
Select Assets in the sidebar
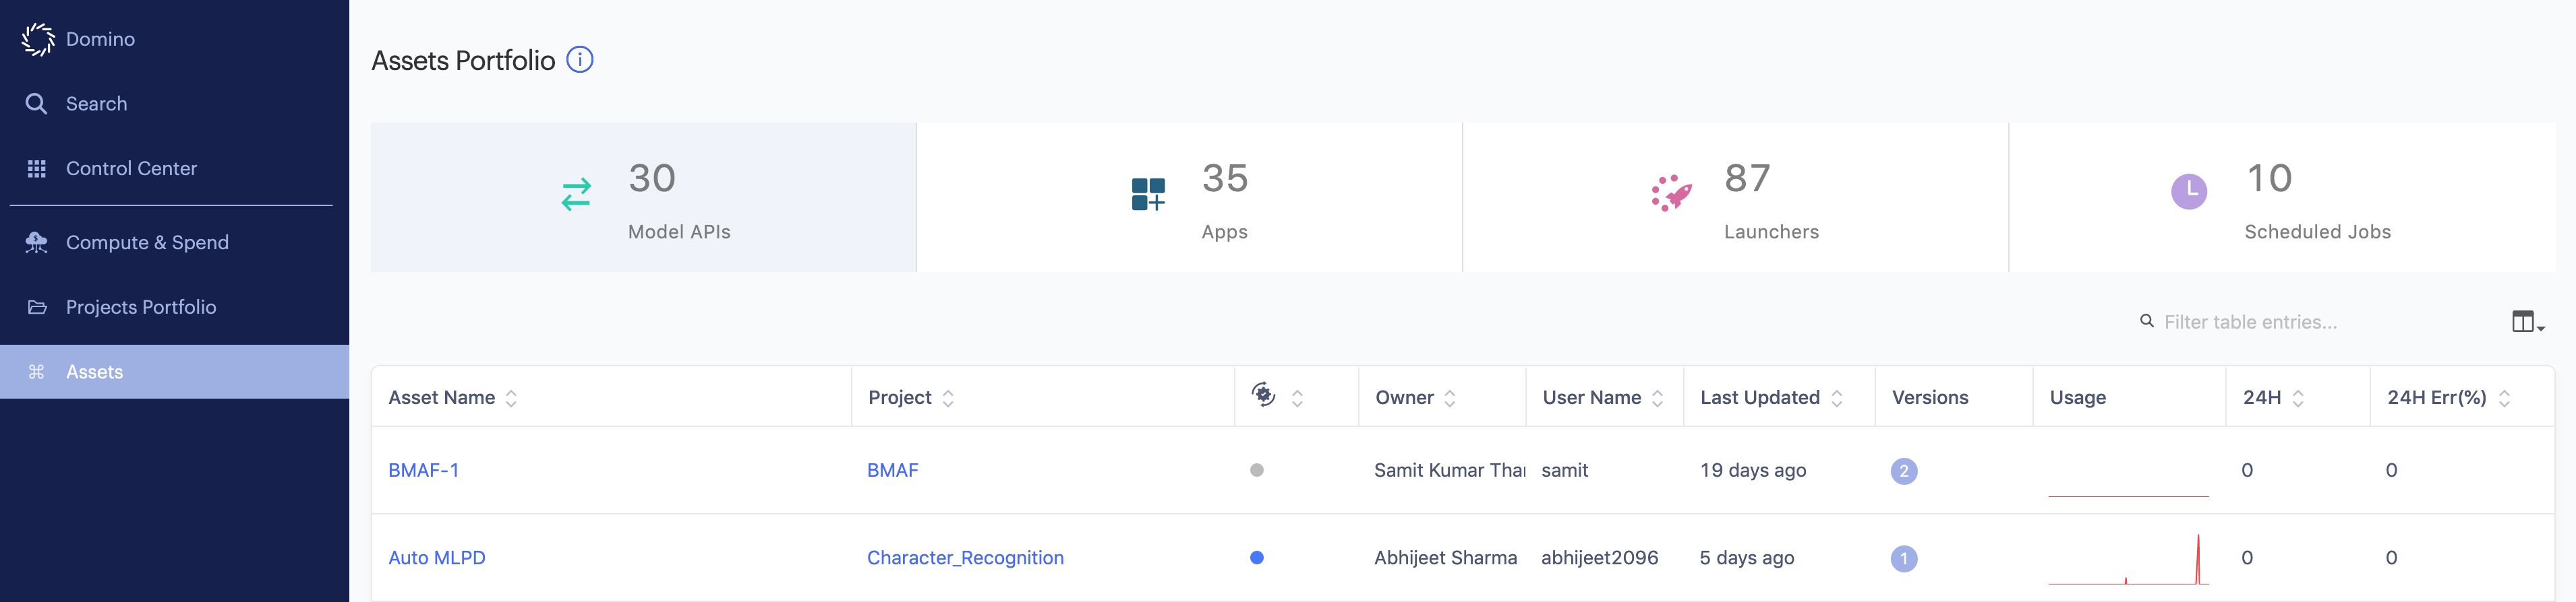click(x=174, y=372)
